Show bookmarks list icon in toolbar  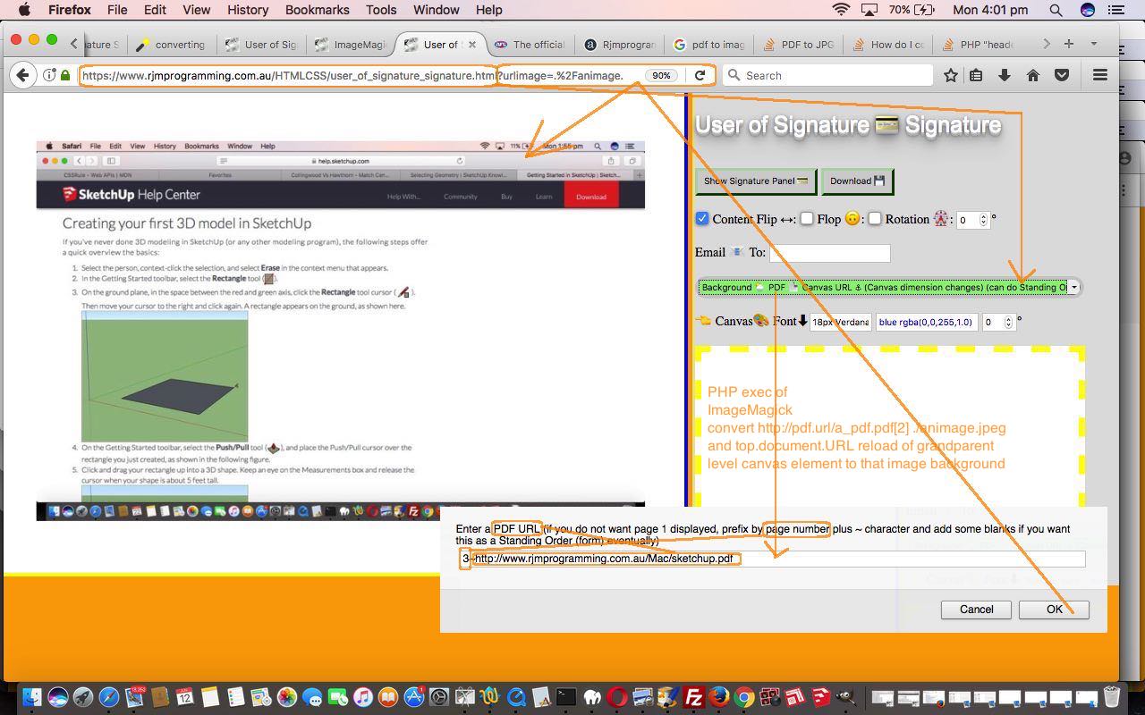point(977,76)
